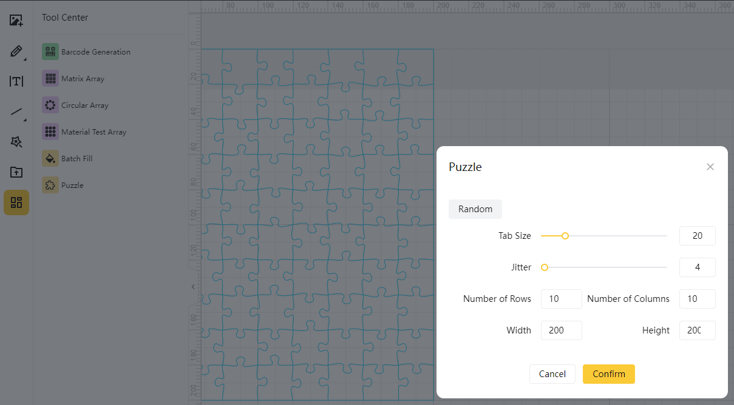This screenshot has width=734, height=405.
Task: Edit the Number of Rows field
Action: 562,299
